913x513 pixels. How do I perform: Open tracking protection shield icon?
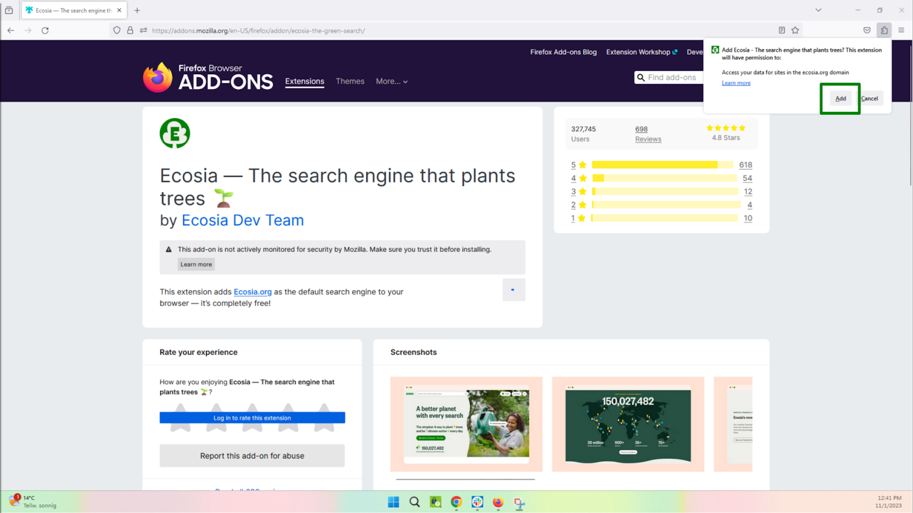(117, 30)
